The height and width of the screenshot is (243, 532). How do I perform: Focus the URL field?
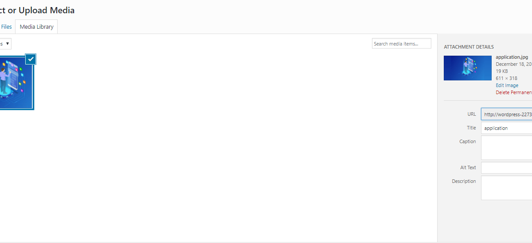coord(507,114)
